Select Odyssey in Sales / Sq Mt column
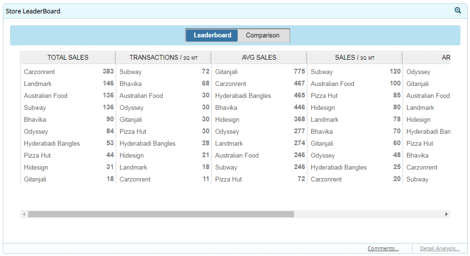Viewport: 470px width, 256px height. click(323, 156)
